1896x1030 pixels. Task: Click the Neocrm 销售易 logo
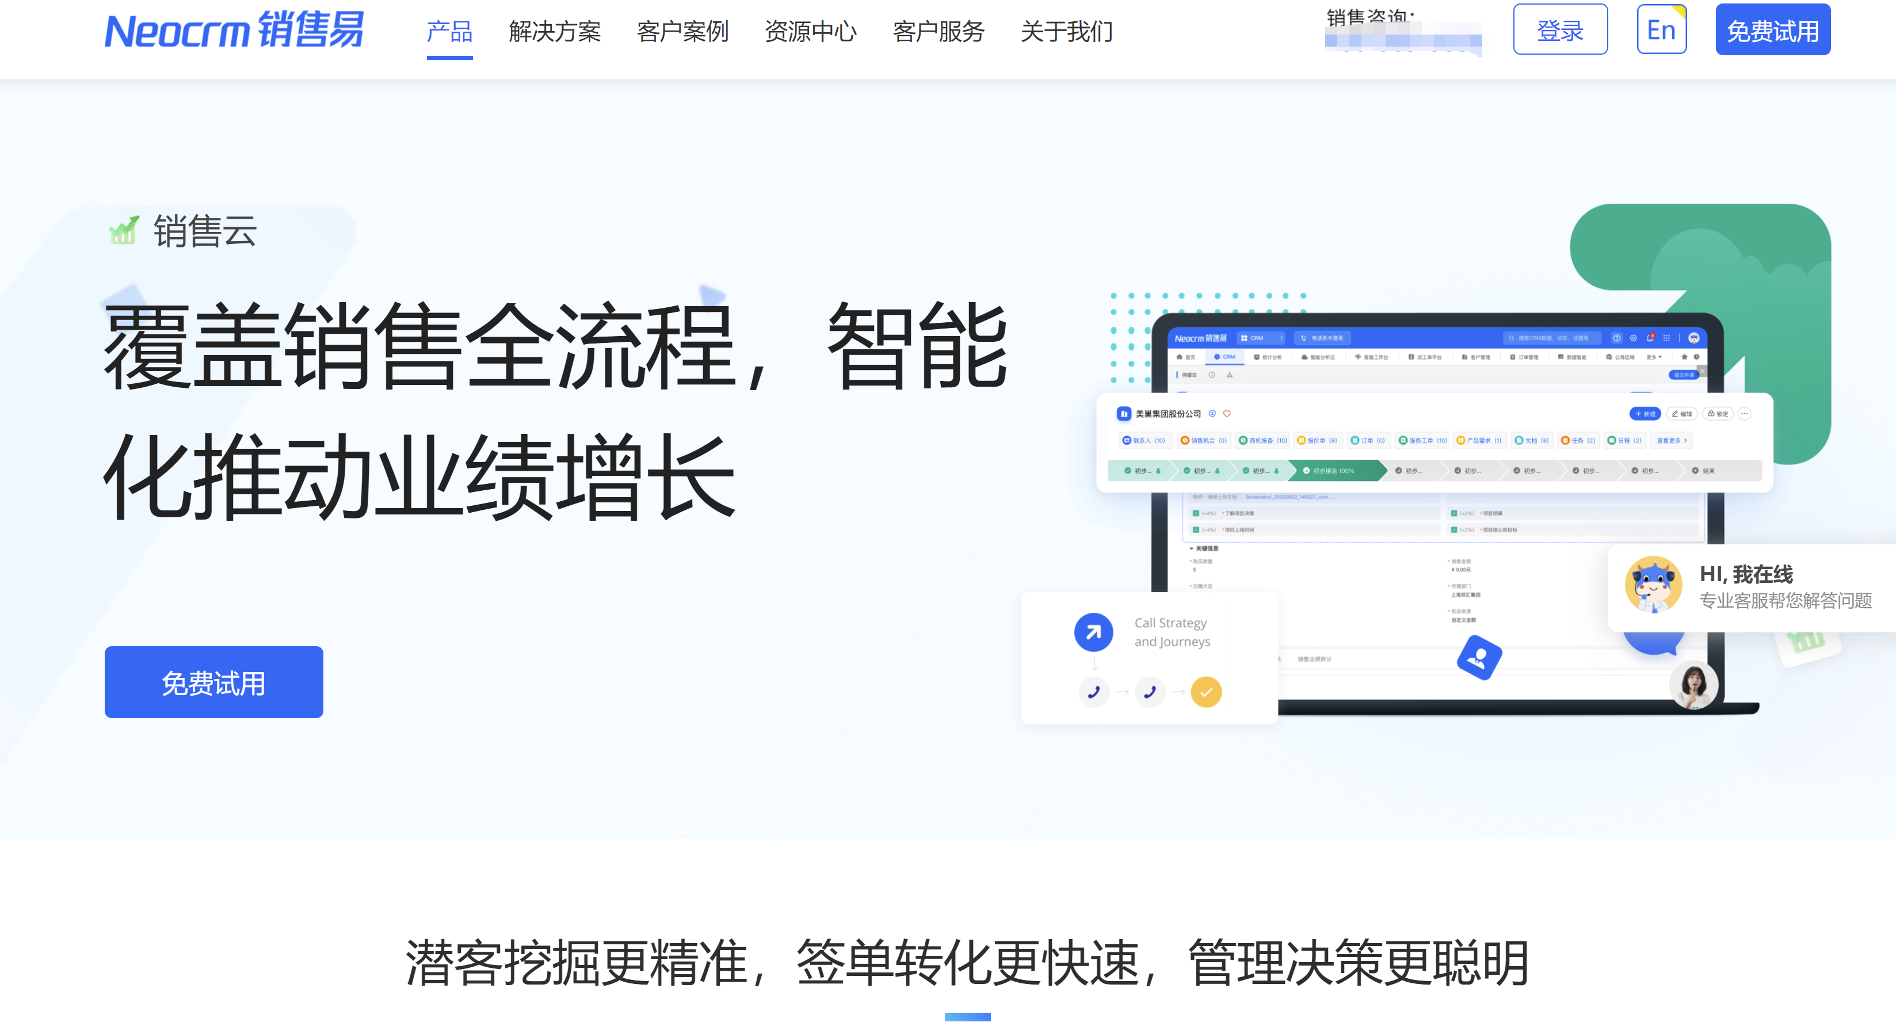point(234,31)
